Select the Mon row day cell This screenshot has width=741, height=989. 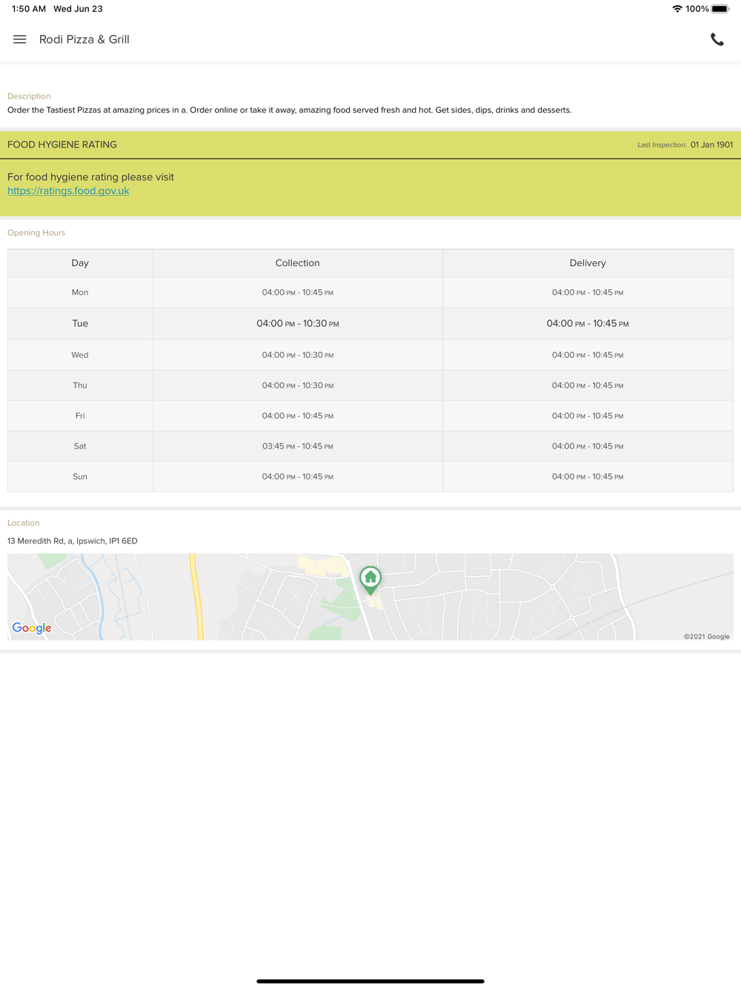[x=80, y=292]
